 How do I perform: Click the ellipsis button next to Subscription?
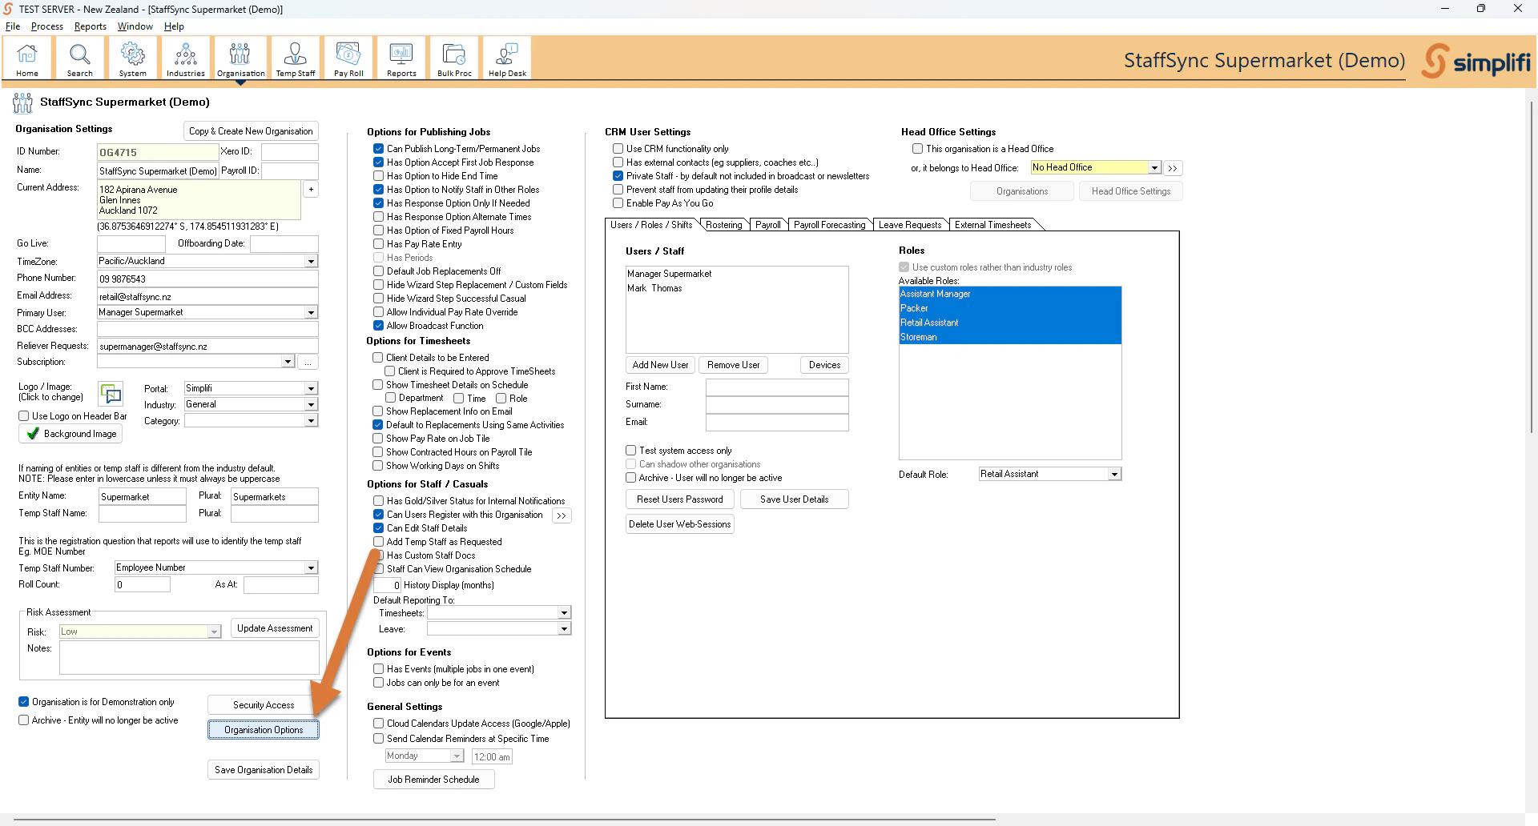308,363
